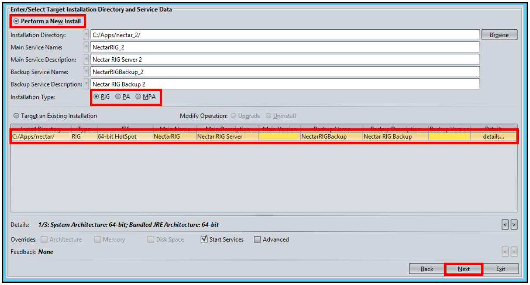
Task: Focus the Installation Directory field
Action: click(285, 35)
